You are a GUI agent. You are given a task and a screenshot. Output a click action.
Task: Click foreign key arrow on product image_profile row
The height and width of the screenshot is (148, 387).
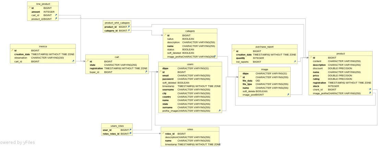tap(370, 93)
